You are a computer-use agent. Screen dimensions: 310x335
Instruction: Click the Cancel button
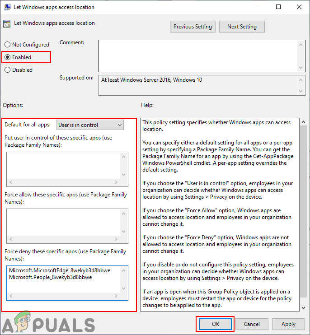[252, 324]
